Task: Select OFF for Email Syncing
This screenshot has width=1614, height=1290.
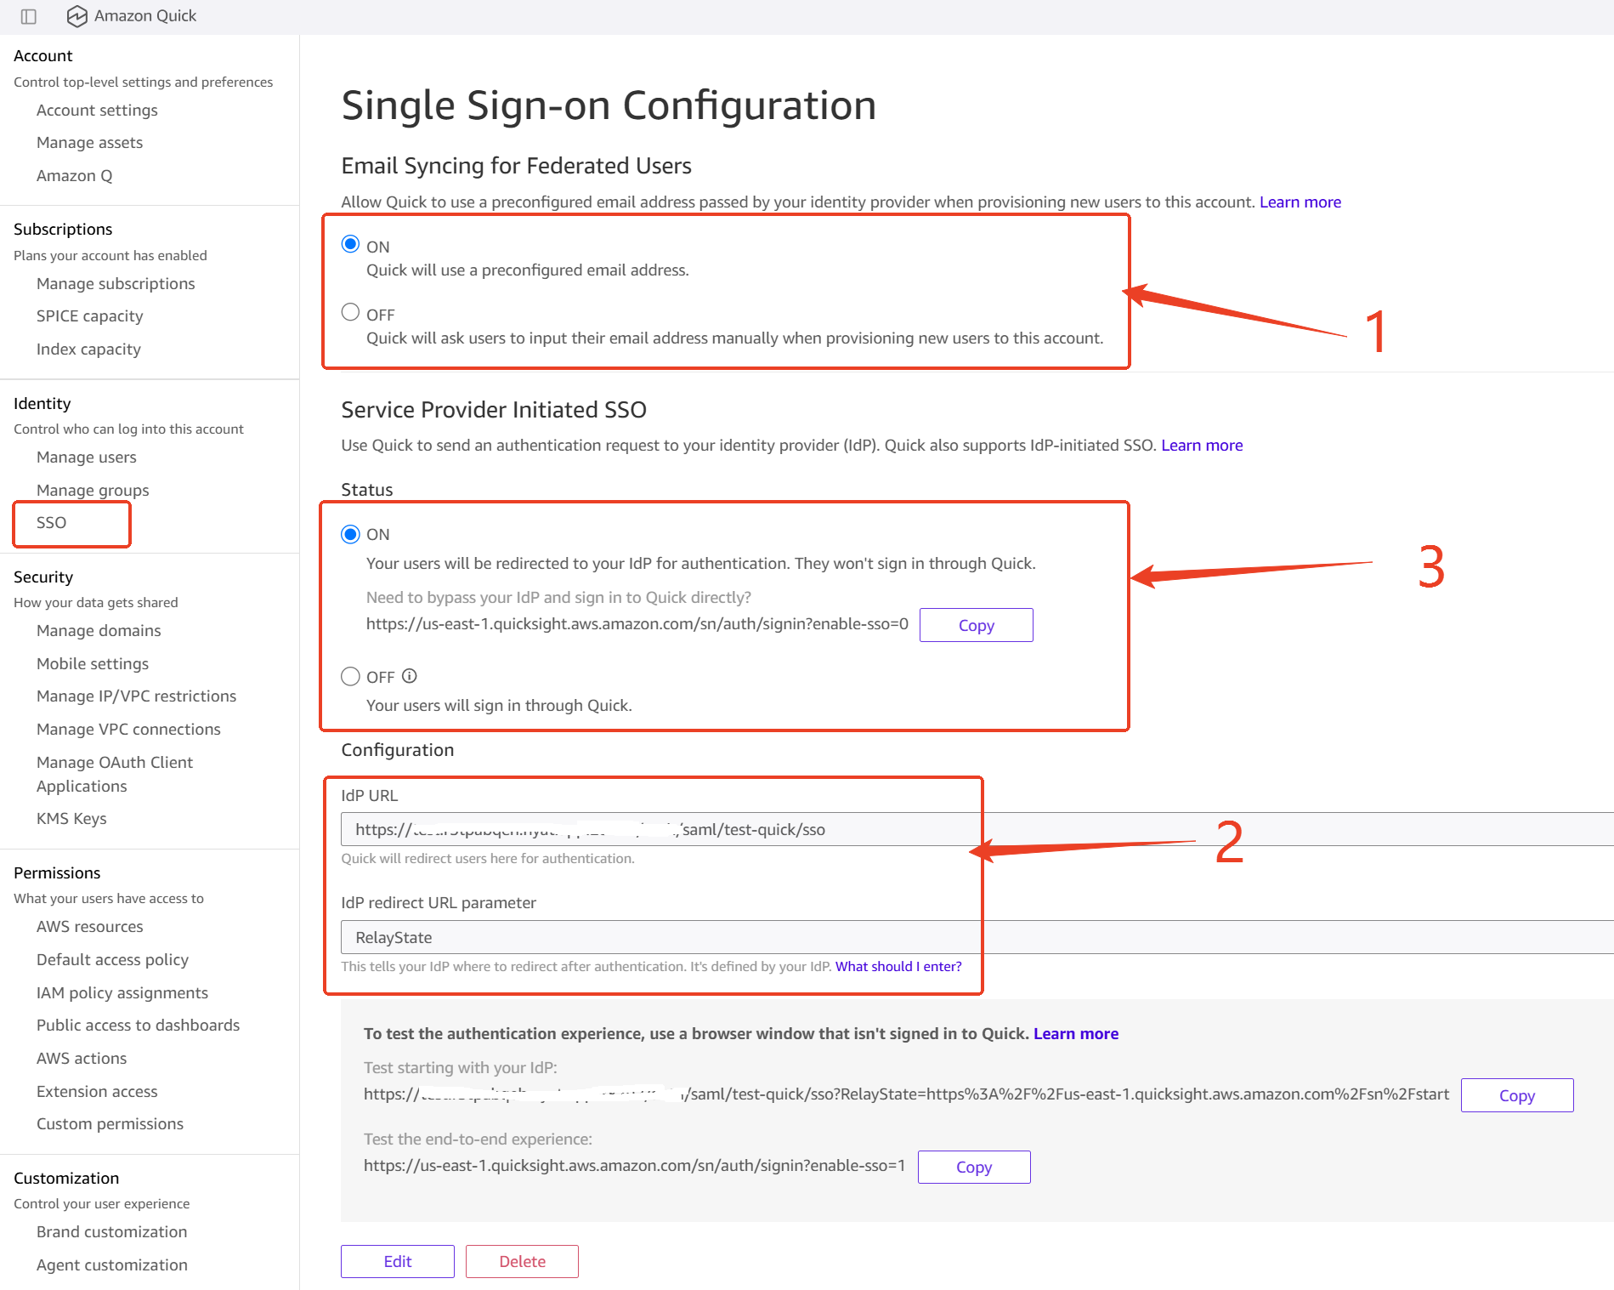Action: click(350, 312)
